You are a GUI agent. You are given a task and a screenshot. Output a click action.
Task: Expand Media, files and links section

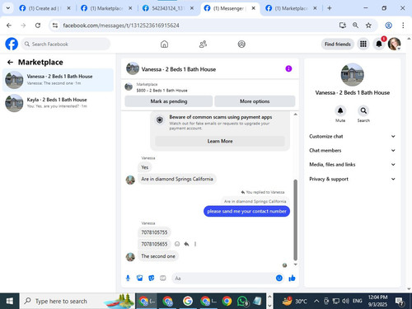click(353, 165)
